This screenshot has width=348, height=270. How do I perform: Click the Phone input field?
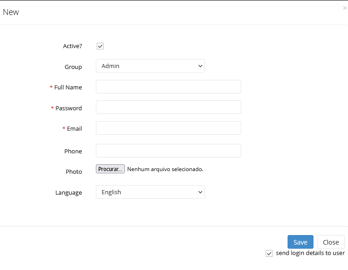[x=168, y=151]
